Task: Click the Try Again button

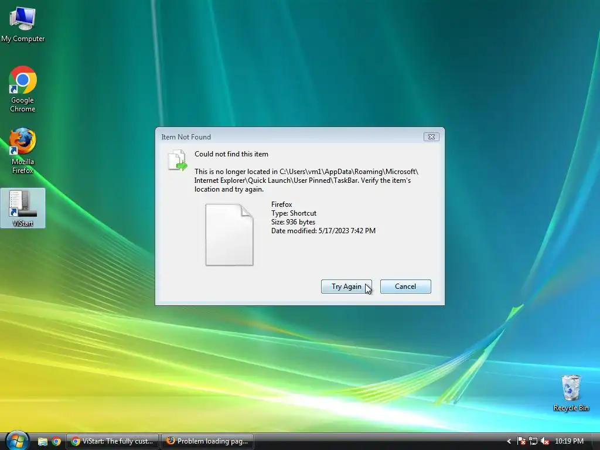Action: coord(346,287)
